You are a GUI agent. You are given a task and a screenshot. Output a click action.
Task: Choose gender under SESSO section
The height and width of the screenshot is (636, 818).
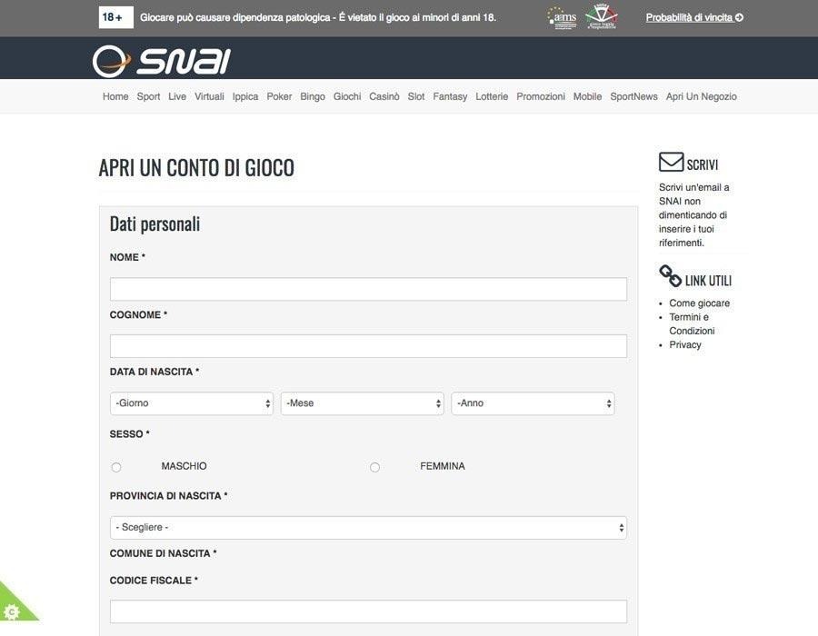click(115, 465)
